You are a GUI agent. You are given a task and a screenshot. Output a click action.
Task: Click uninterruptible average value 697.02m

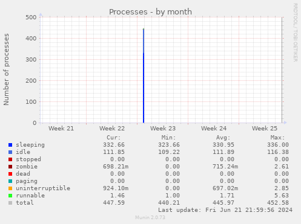click(225, 188)
